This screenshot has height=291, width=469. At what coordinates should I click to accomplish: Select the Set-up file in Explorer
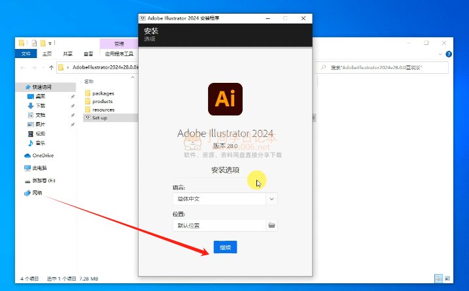click(99, 117)
